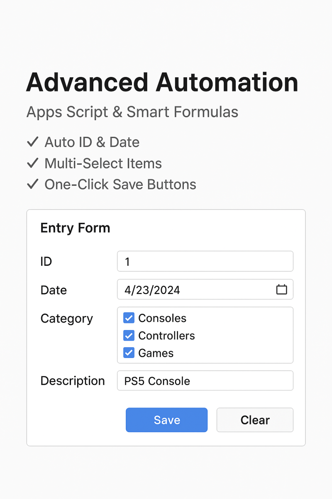The height and width of the screenshot is (499, 332).
Task: Click the Multi-Select Items feature text
Action: (103, 163)
